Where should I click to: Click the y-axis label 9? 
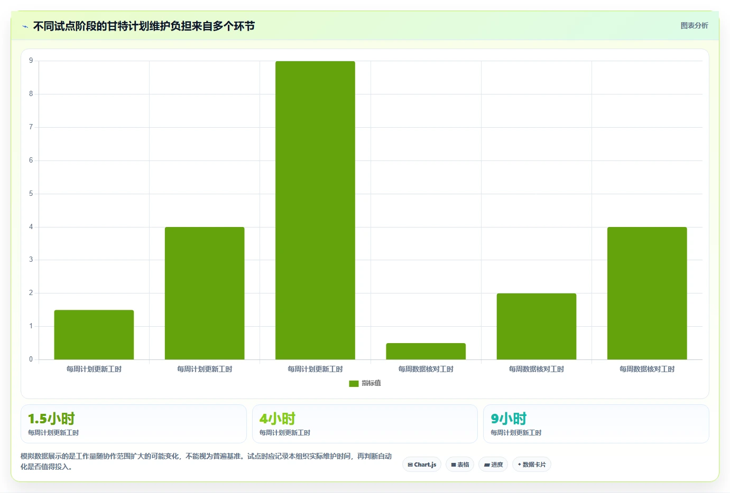coord(31,61)
